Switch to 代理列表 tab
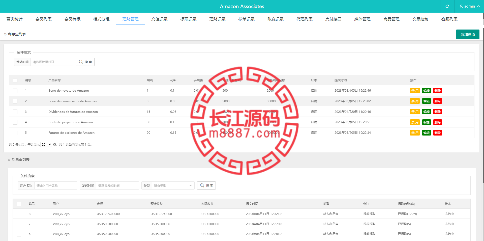This screenshot has width=484, height=241. point(304,19)
